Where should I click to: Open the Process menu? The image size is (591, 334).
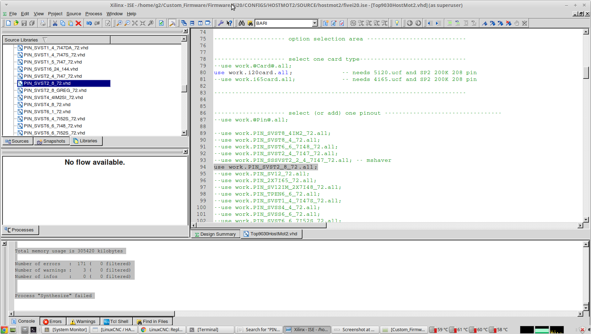93,13
